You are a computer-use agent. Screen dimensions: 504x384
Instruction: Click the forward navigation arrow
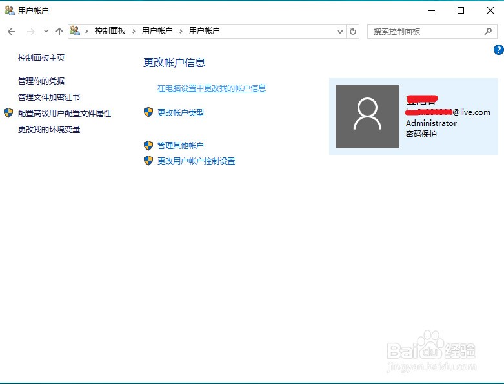point(30,32)
